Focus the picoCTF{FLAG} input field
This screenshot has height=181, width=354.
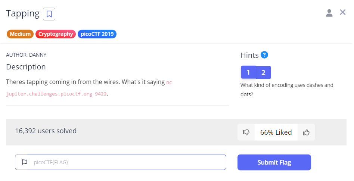coord(127,162)
